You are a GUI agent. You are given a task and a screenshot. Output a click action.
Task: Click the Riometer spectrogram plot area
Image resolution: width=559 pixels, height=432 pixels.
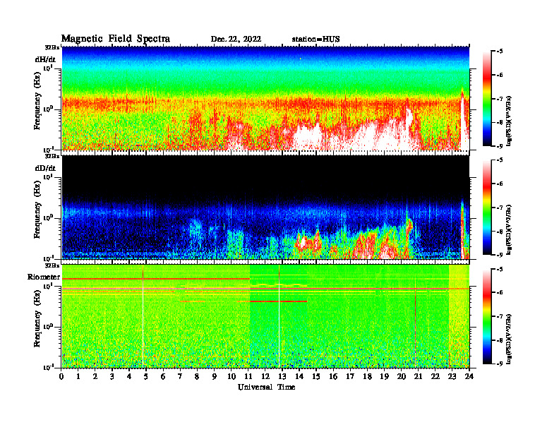265,316
